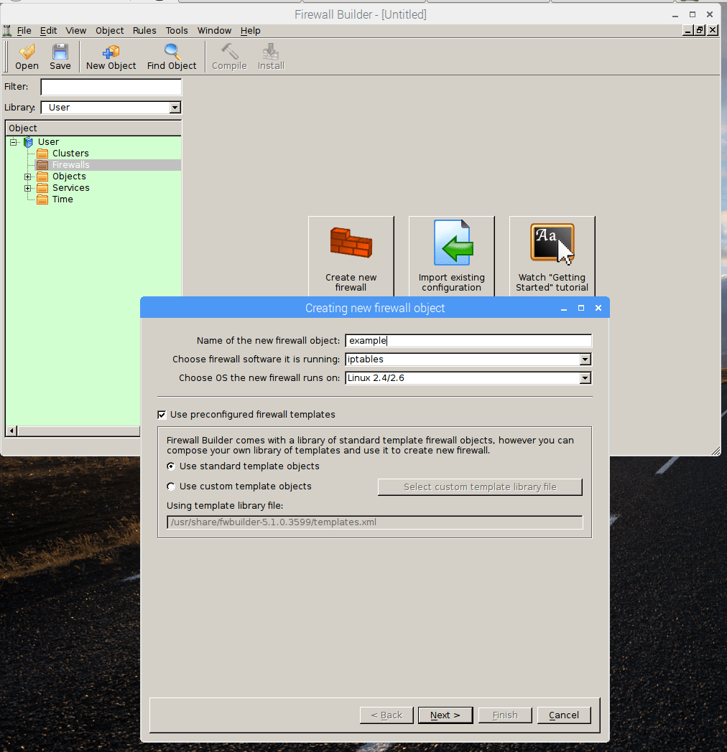The height and width of the screenshot is (752, 727).
Task: Open the Tools menu
Action: [x=177, y=31]
